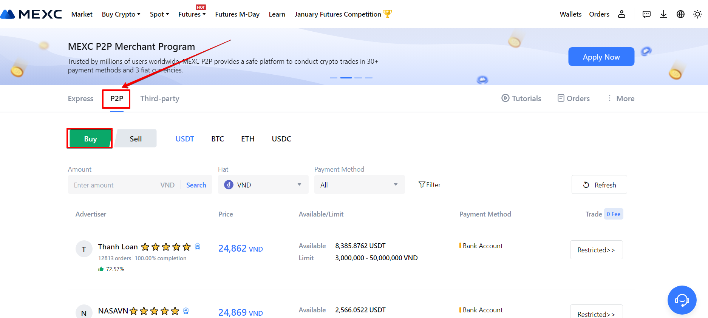Switch to the Express tab
Screen dimensions: 708x318
point(80,98)
